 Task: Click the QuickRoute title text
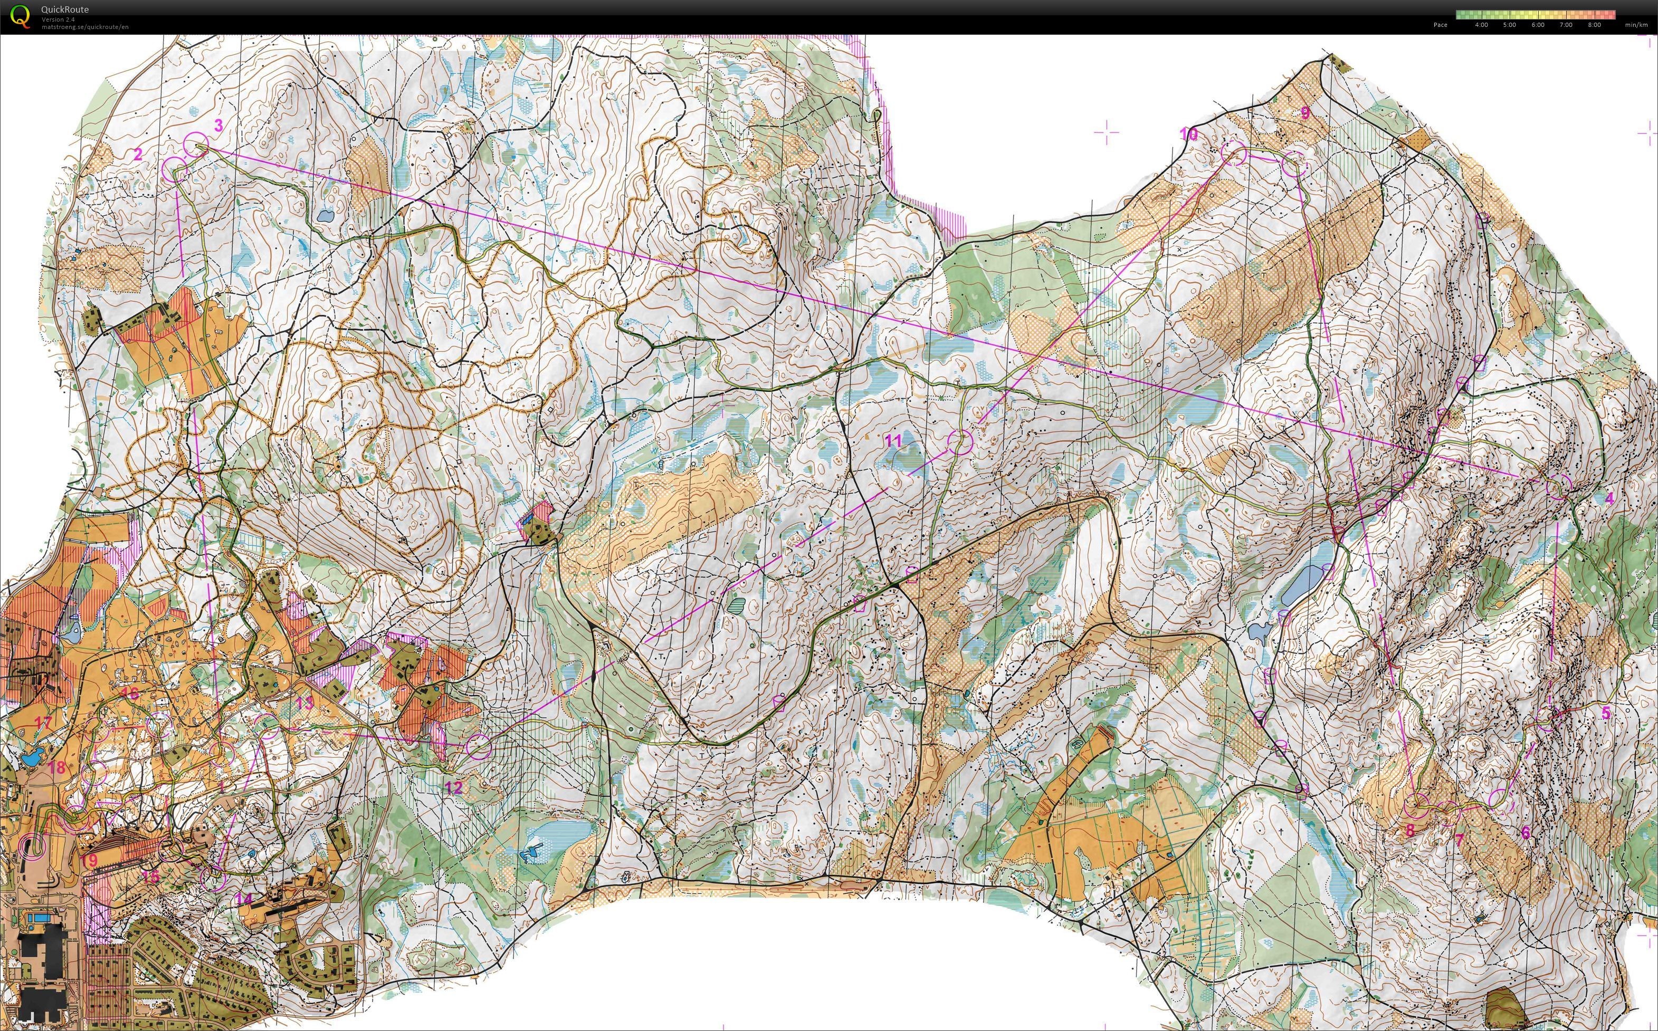[x=65, y=9]
